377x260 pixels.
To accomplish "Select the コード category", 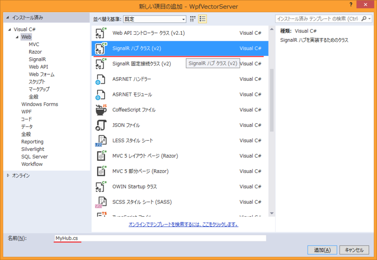I will pyautogui.click(x=26, y=119).
